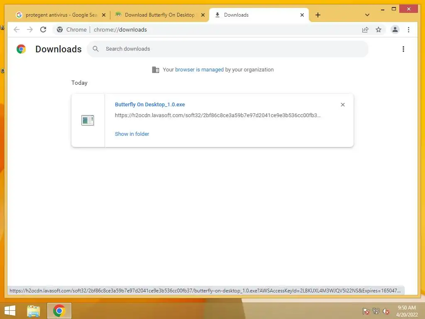Open the Butterfly On Desktop_1.0.exe link

[150, 104]
